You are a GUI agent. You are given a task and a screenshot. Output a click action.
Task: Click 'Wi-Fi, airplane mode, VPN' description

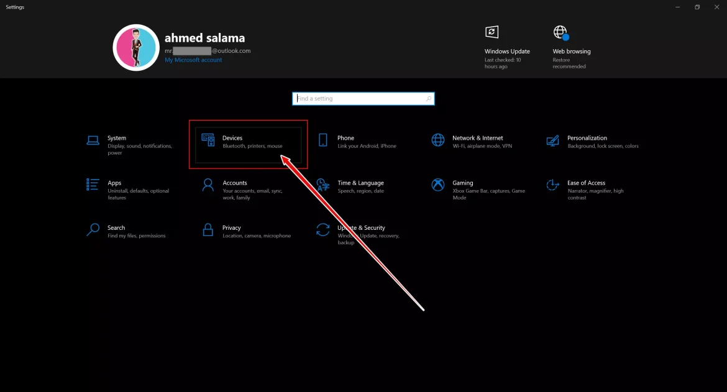click(x=482, y=146)
